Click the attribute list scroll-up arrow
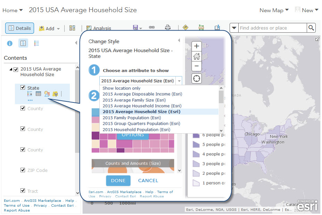The height and width of the screenshot is (215, 322). click(x=221, y=88)
